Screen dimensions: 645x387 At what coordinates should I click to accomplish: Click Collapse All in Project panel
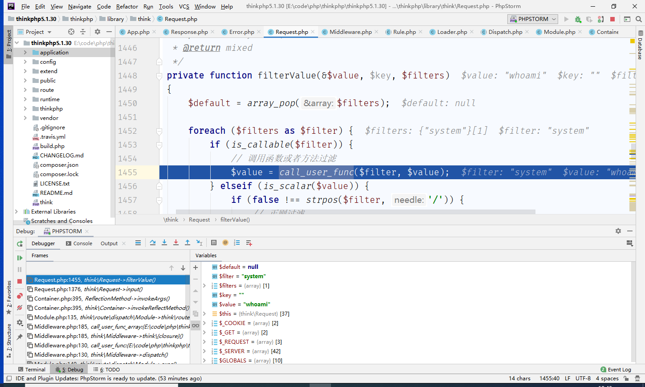click(83, 32)
